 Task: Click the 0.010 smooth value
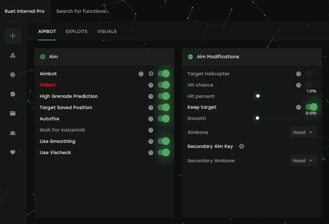tap(311, 113)
